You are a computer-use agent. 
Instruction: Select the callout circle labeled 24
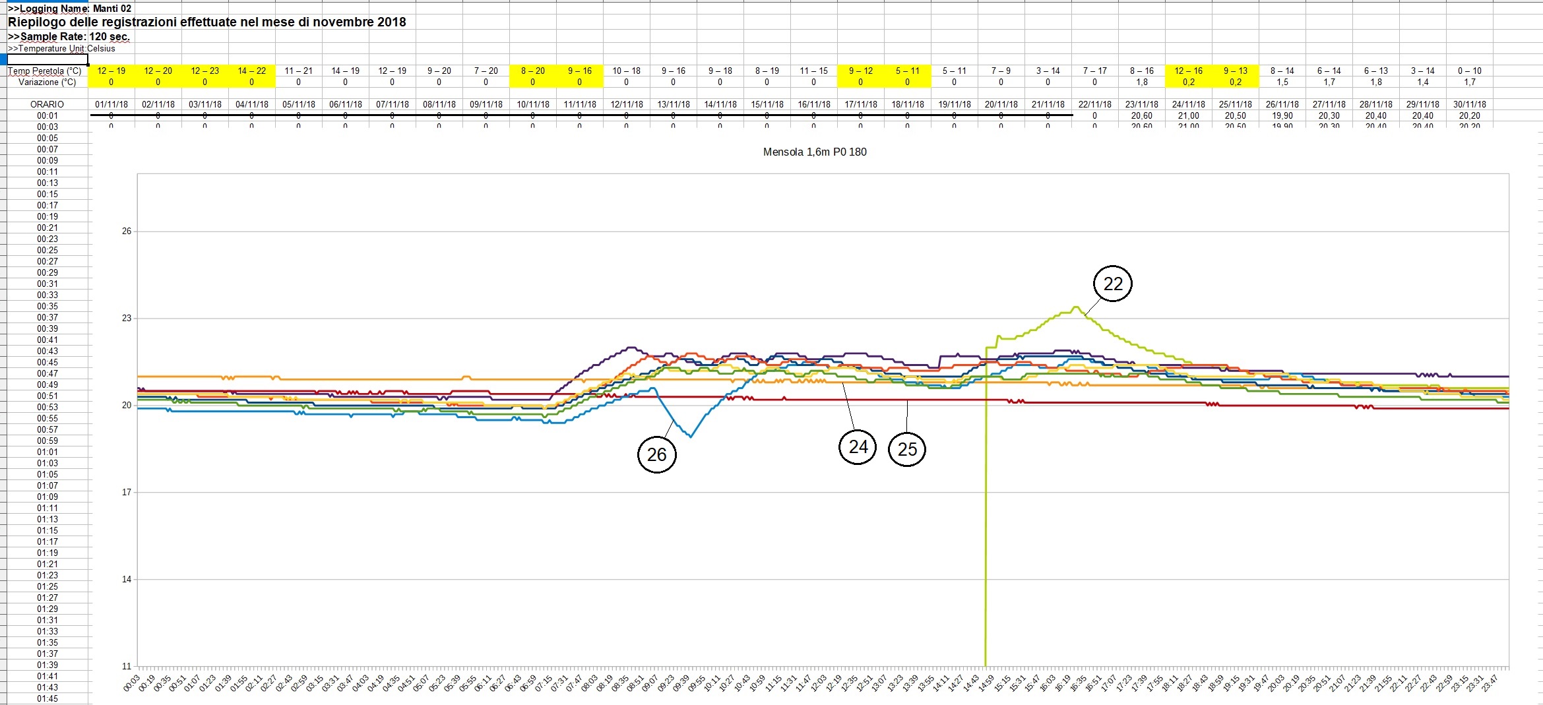pos(857,447)
